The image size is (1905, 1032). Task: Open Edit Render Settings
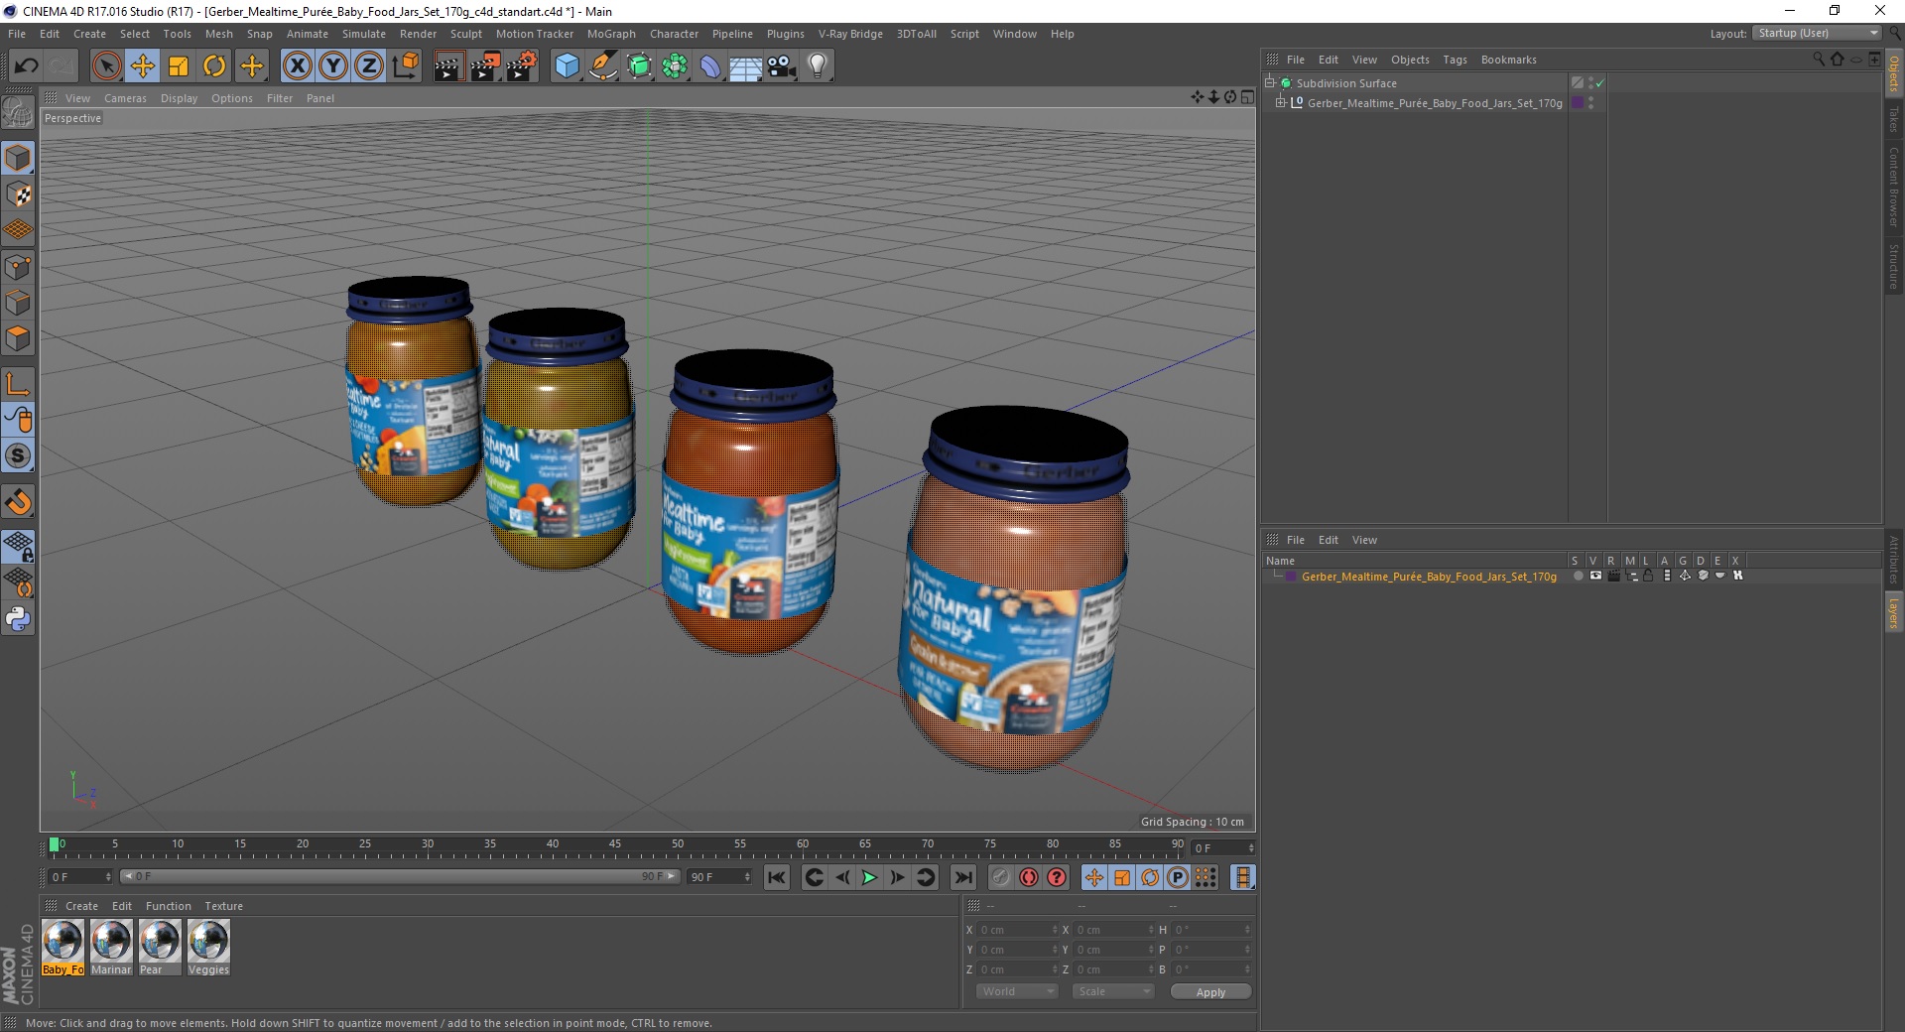(x=522, y=66)
